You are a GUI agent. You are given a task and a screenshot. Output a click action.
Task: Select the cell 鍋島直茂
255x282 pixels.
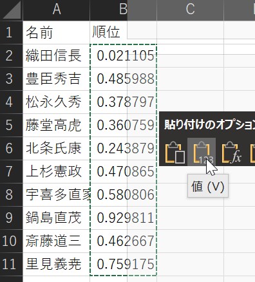[x=56, y=218]
